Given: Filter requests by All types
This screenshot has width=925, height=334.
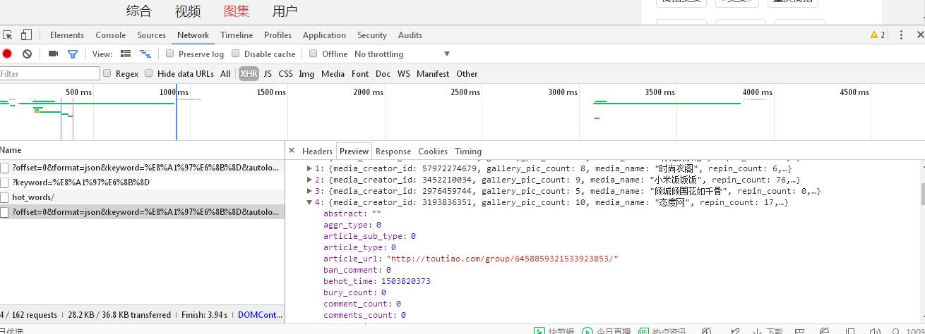Looking at the screenshot, I should tap(225, 73).
